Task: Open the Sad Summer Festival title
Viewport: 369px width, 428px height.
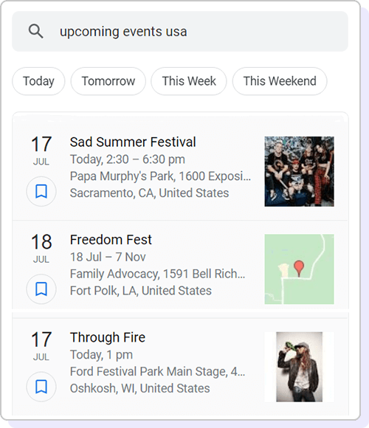Action: tap(133, 142)
